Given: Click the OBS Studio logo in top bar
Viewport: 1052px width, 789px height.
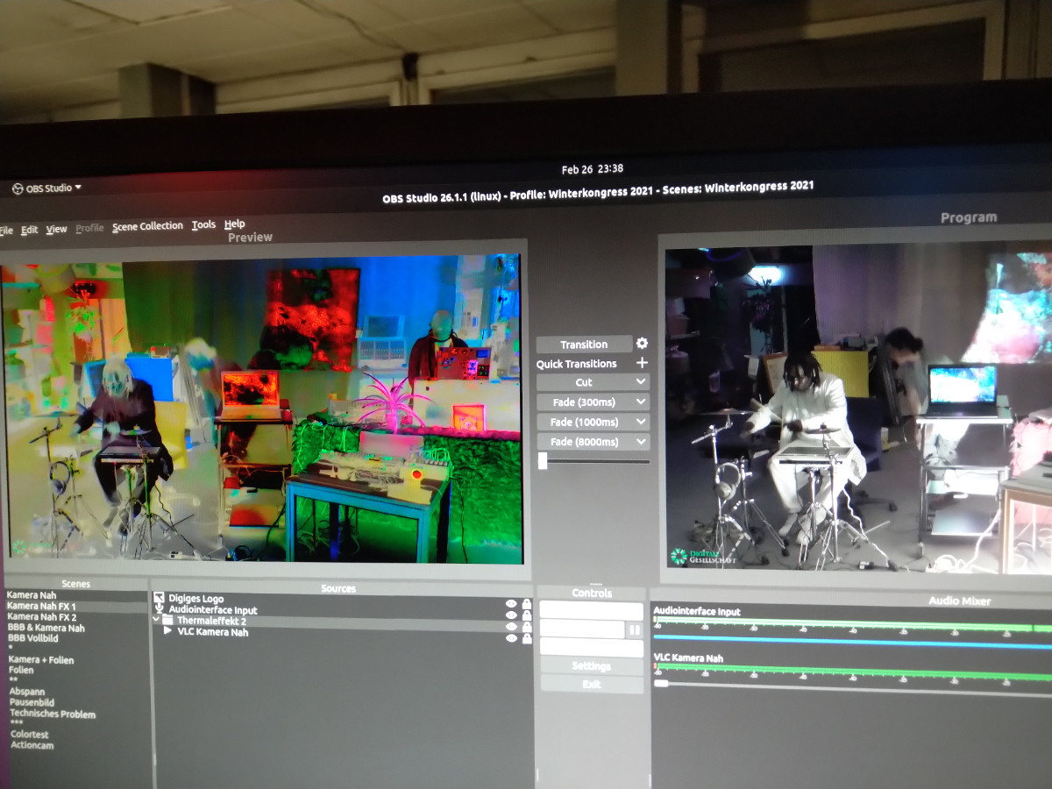Looking at the screenshot, I should tap(18, 188).
